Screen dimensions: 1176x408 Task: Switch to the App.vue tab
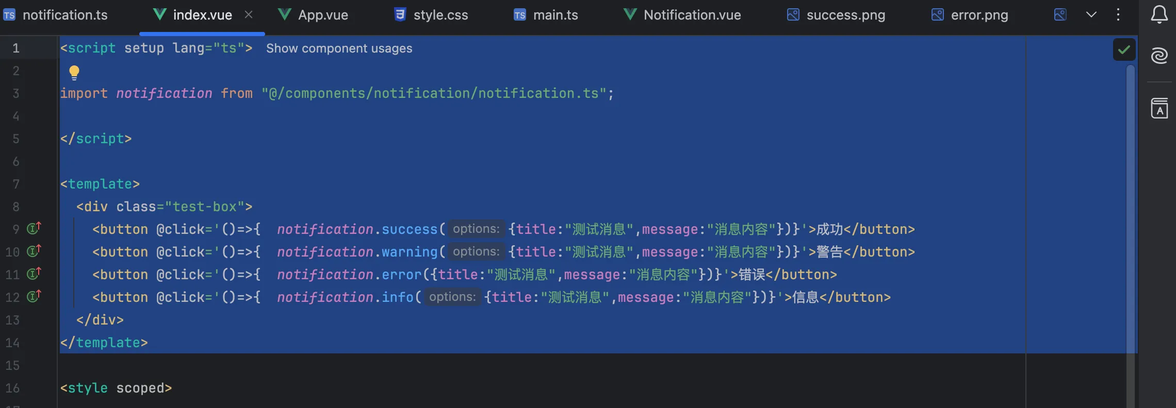[x=313, y=15]
